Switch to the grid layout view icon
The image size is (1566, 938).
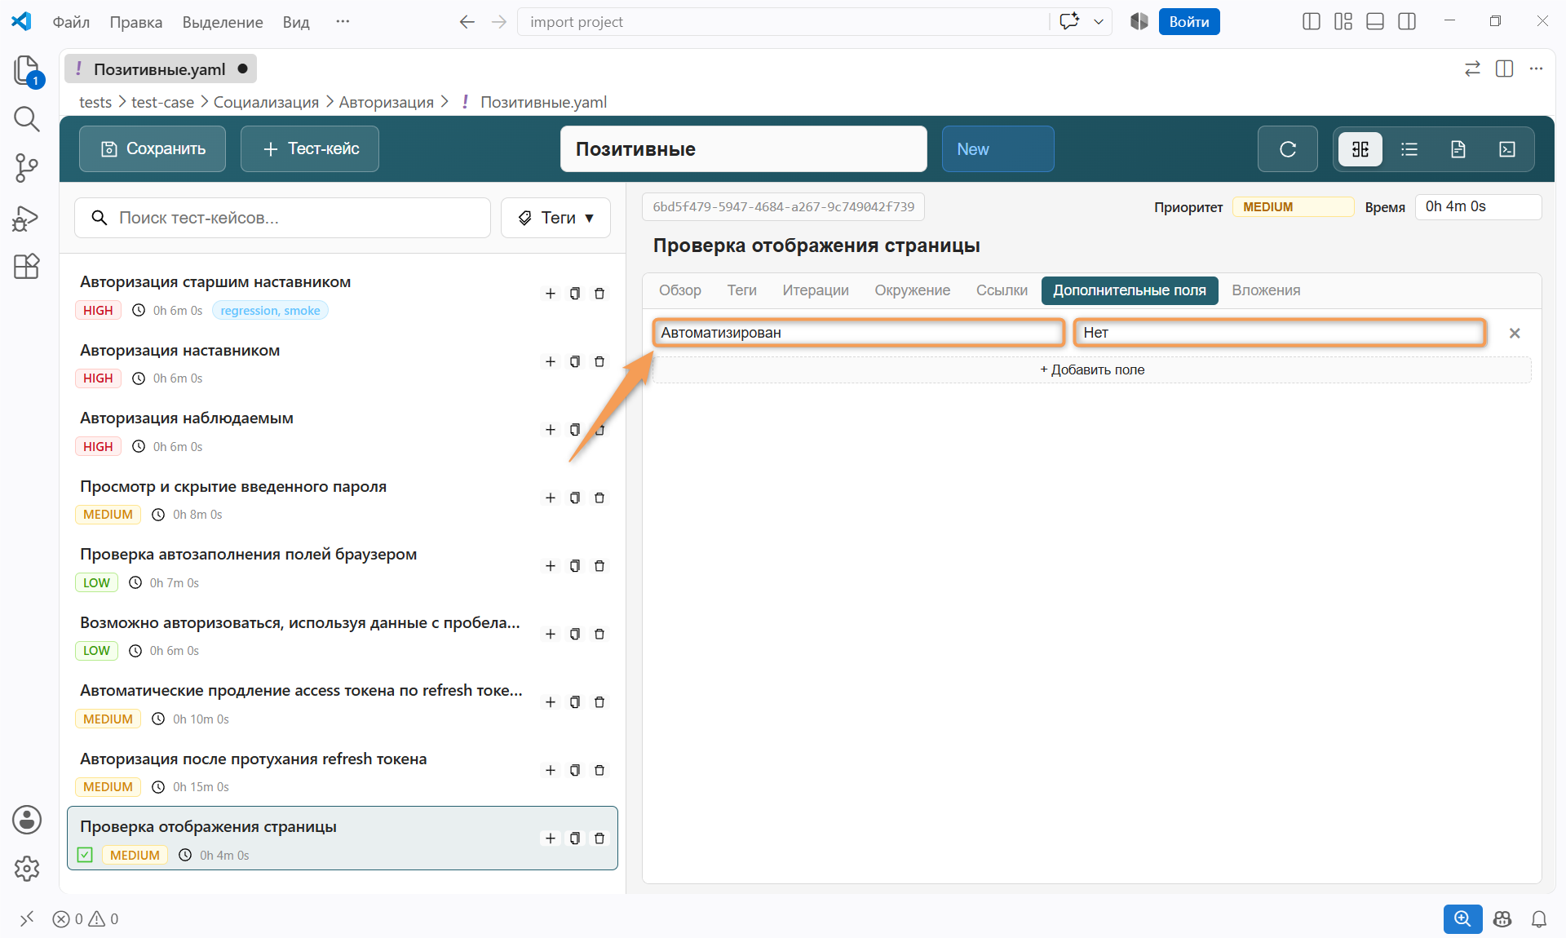point(1360,149)
